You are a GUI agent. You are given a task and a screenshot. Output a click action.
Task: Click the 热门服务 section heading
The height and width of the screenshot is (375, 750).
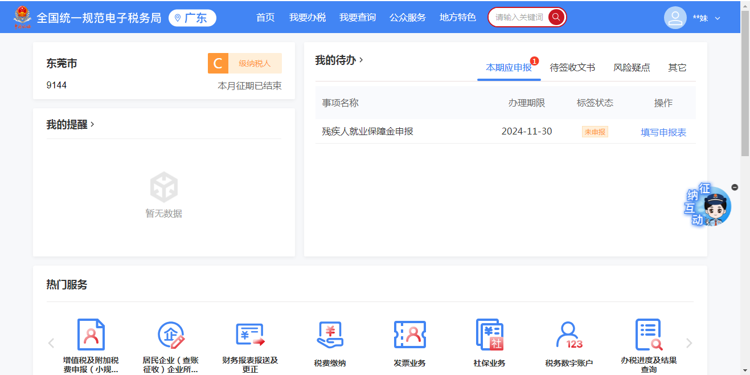[x=67, y=285]
